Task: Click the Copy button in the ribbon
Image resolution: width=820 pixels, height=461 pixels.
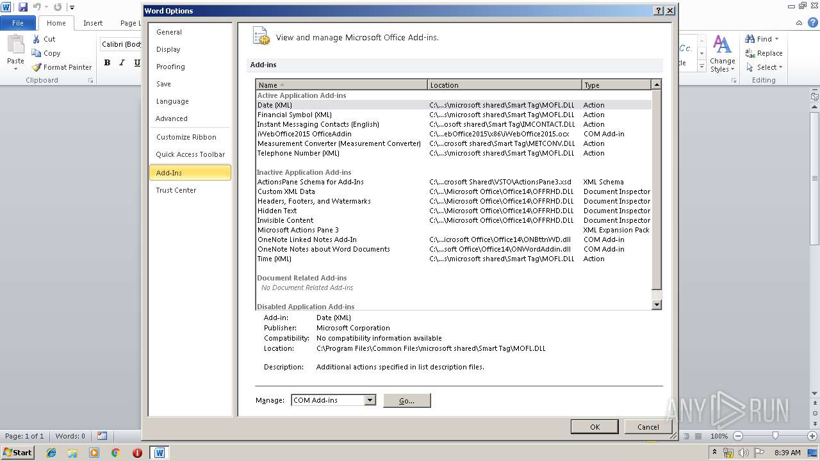Action: pos(46,53)
